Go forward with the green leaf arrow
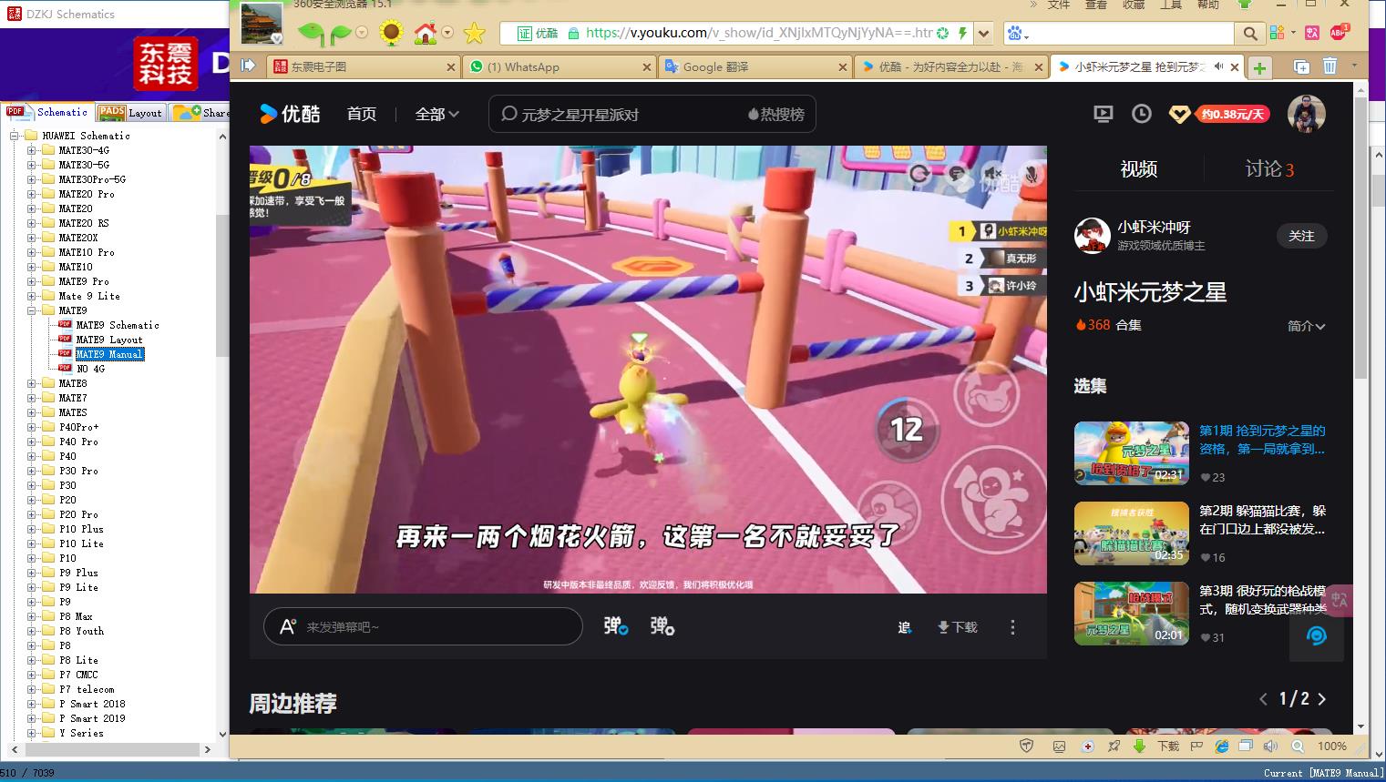The image size is (1386, 782). pyautogui.click(x=341, y=34)
